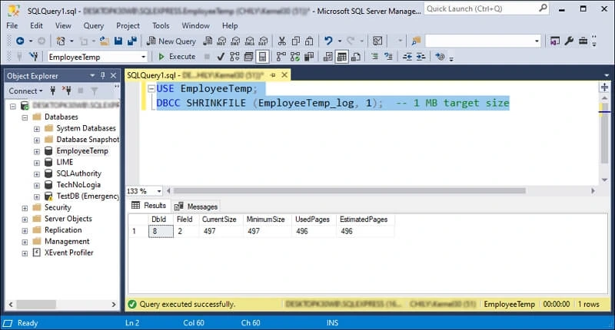Expand the System Databases node
Viewport: 615px width, 330px height.
tap(36, 128)
